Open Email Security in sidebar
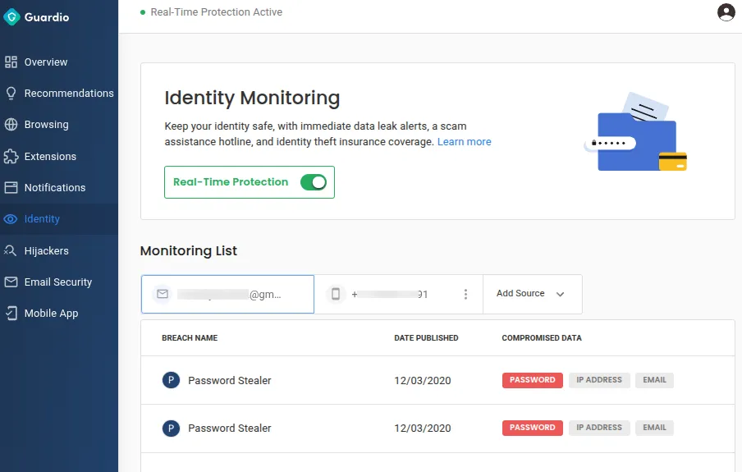The height and width of the screenshot is (472, 742). pos(58,282)
